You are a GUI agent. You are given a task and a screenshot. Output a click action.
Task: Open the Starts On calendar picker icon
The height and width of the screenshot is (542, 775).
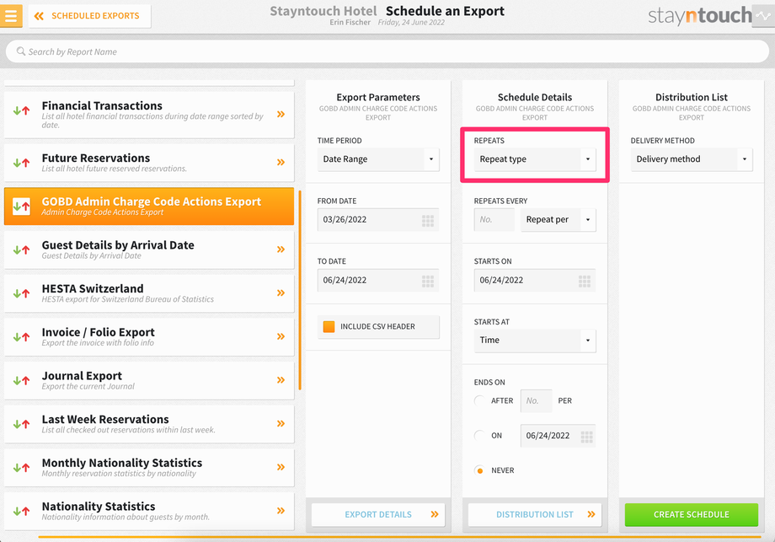point(585,282)
